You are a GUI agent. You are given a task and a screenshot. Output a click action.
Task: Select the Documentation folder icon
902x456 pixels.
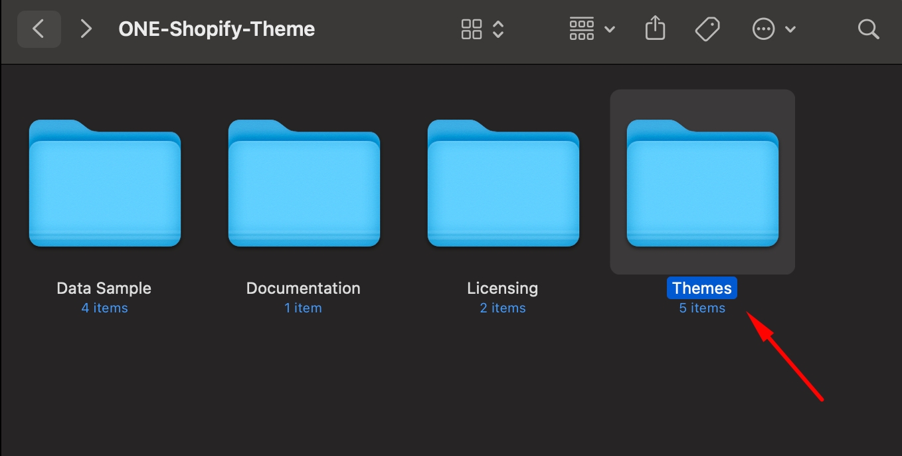click(304, 183)
